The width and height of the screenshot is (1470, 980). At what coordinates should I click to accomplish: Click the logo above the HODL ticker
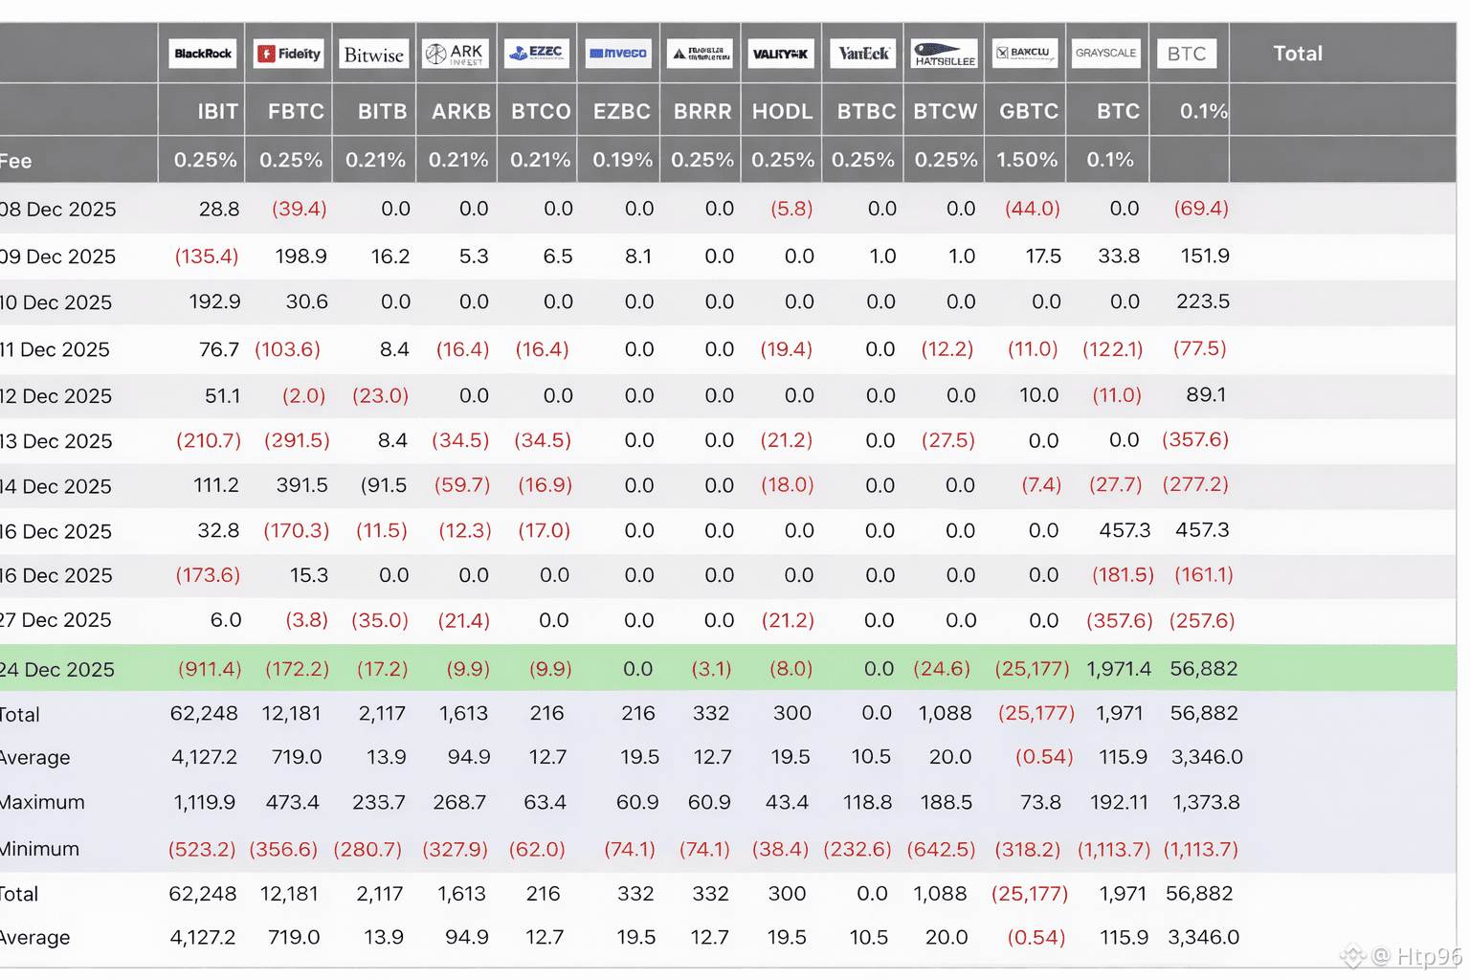coord(781,54)
